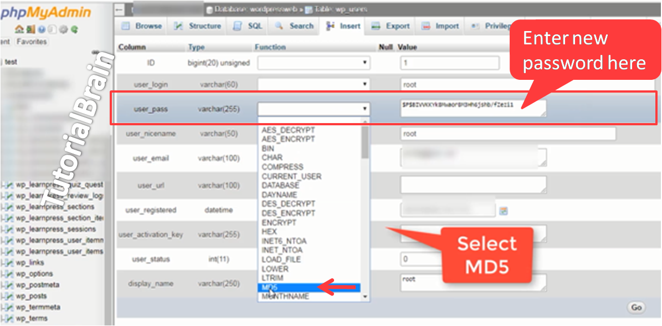
Task: Choose MD5 from function list
Action: click(x=309, y=288)
